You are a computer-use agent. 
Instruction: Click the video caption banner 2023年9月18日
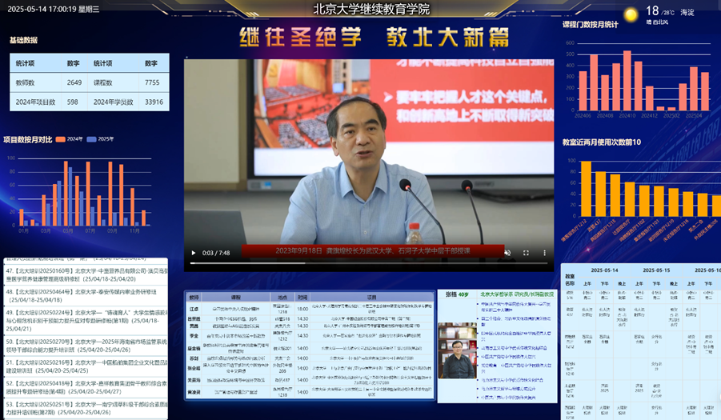(x=372, y=250)
